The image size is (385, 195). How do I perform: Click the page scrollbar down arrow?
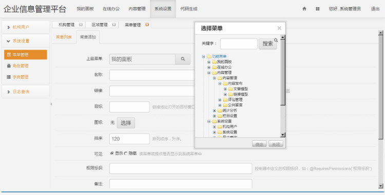pos(380,186)
